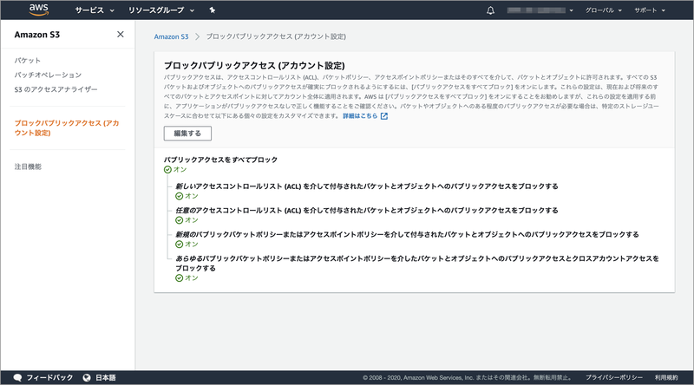Click the 詳細はこちら link
694x385 pixels.
[360, 116]
